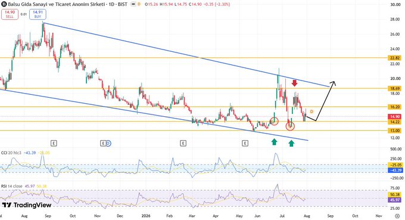Click the CCI legend value -43.39
This screenshot has width=405, height=220.
click(x=30, y=153)
